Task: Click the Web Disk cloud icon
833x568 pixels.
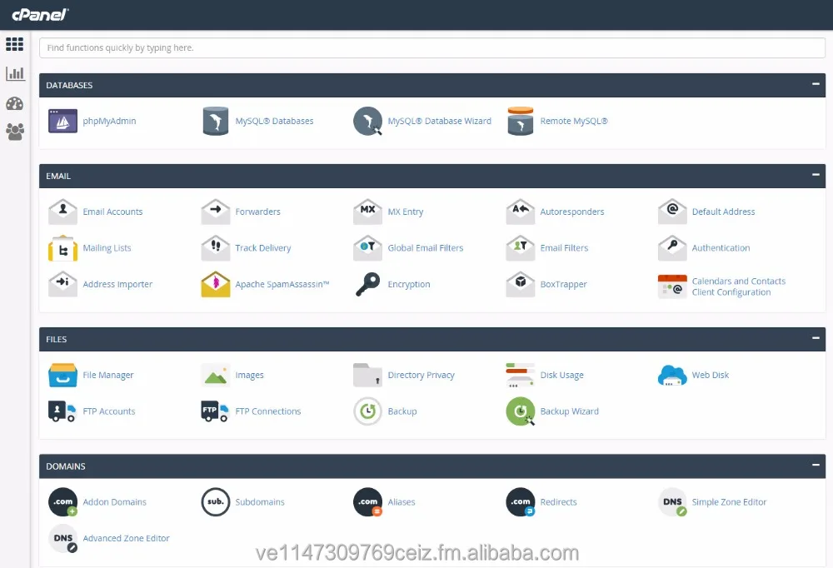Action: tap(672, 375)
